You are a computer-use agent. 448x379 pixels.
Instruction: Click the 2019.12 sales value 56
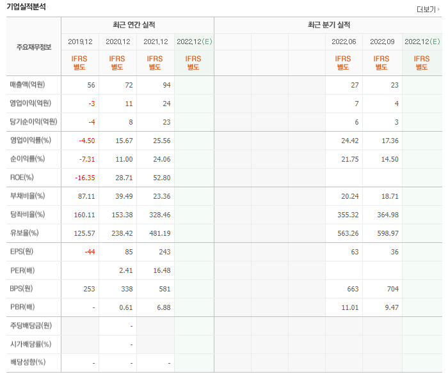pos(91,85)
